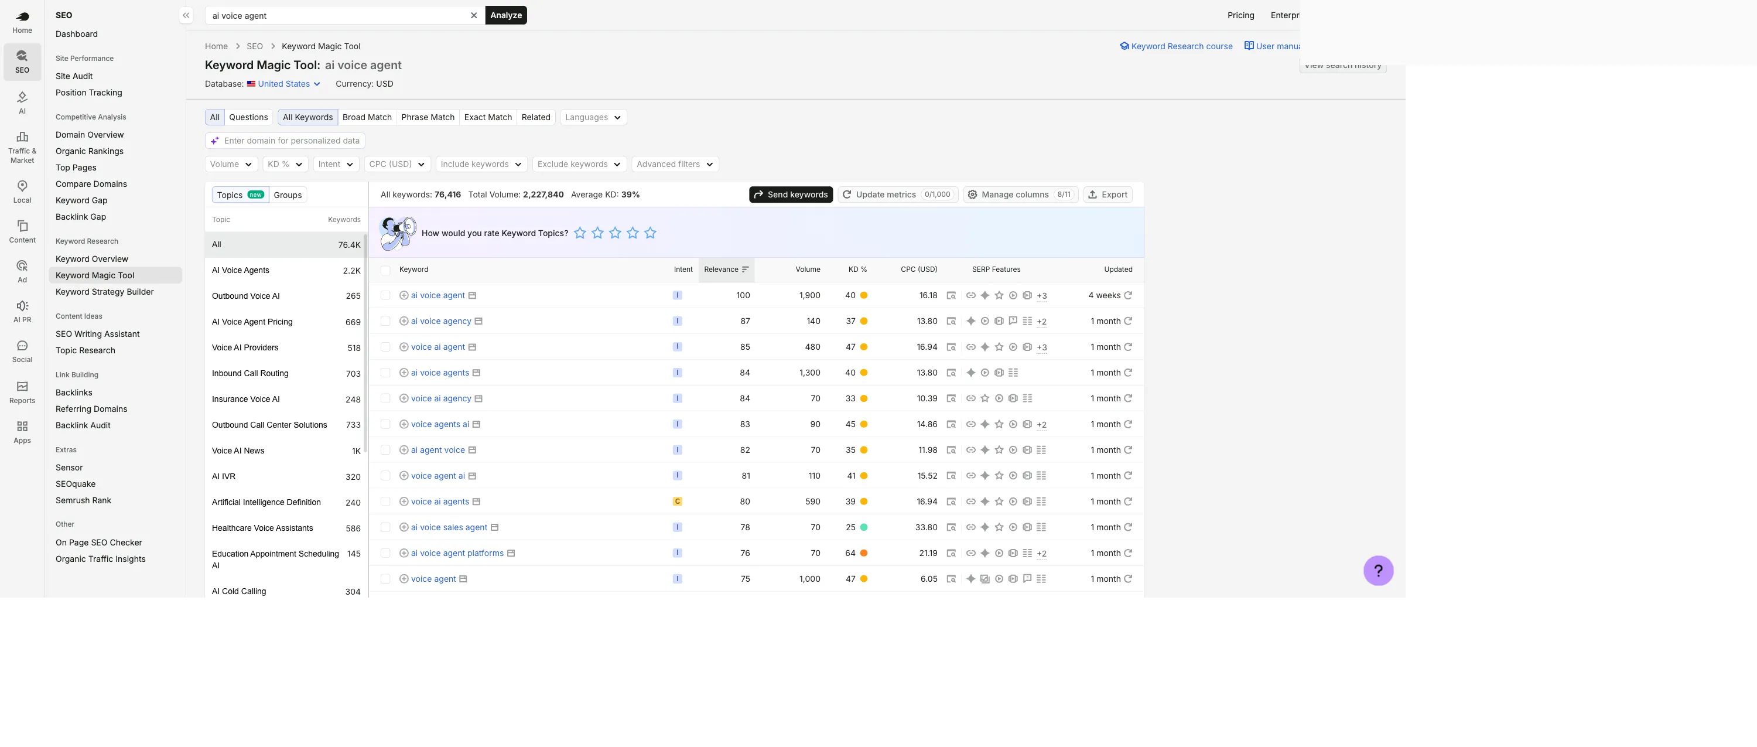Open the Content rail icon
This screenshot has height=747, width=1757.
22,231
